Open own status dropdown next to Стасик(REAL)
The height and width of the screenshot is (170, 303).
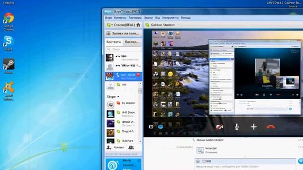point(109,25)
